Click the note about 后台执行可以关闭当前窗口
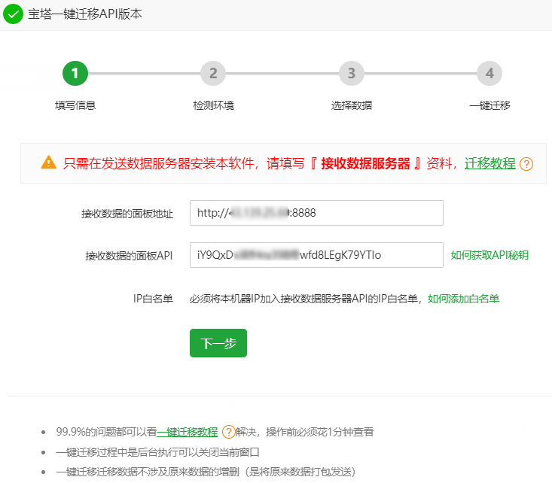552x483 pixels. click(157, 452)
